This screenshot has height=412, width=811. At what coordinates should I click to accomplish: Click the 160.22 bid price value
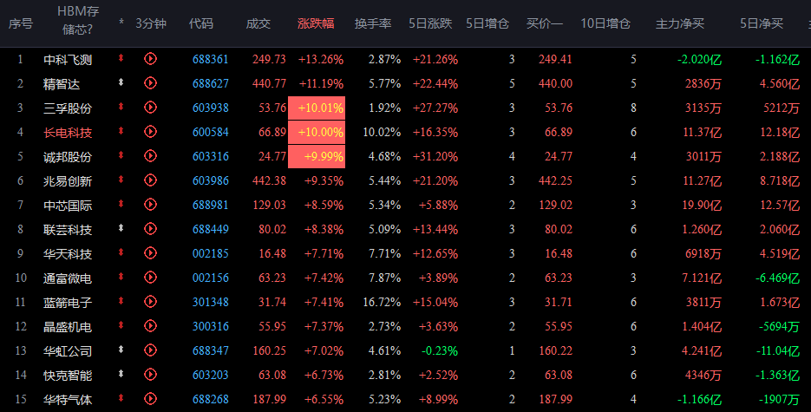click(x=555, y=351)
